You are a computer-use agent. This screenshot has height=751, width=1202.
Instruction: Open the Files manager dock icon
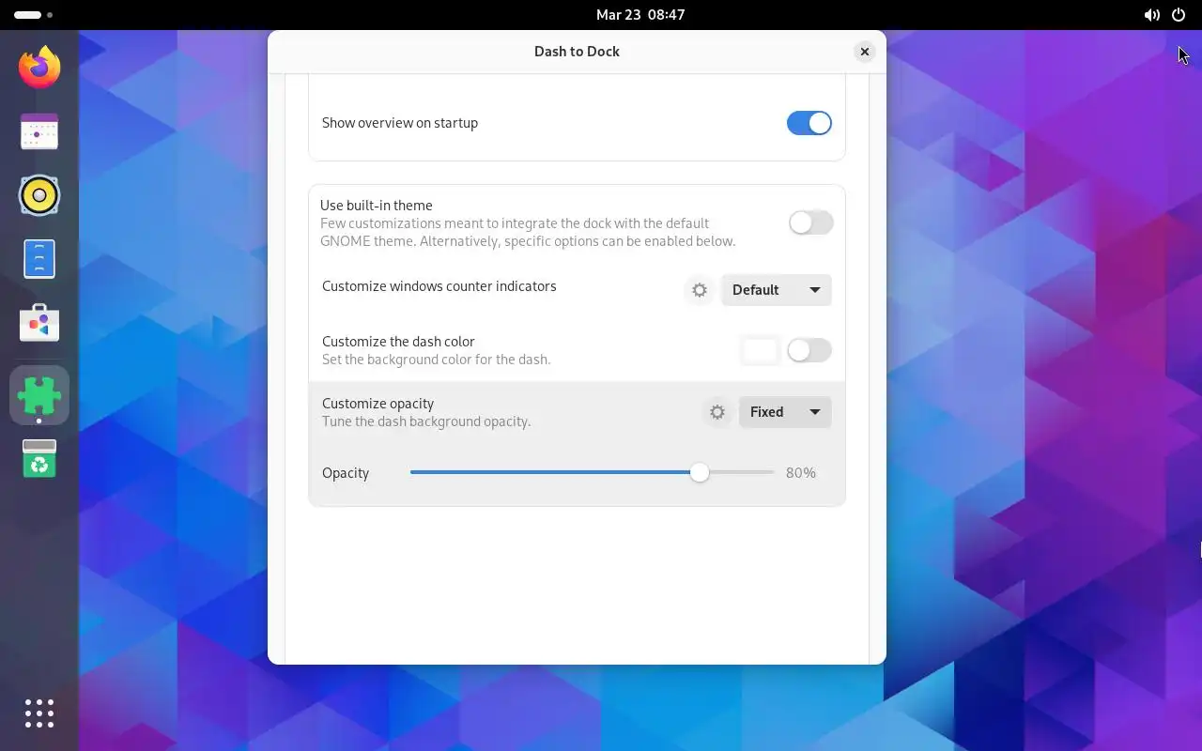[39, 259]
